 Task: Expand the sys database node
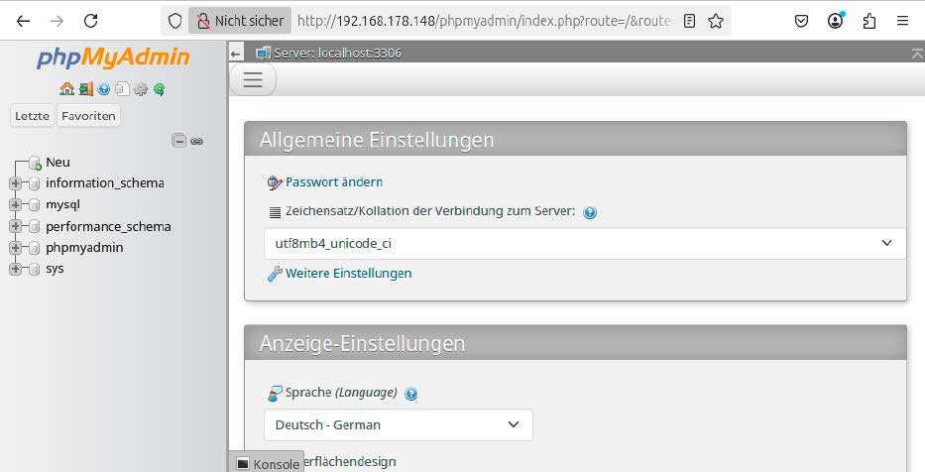[15, 269]
